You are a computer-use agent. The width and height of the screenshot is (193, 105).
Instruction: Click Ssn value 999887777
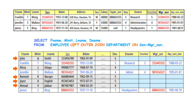point(67,68)
